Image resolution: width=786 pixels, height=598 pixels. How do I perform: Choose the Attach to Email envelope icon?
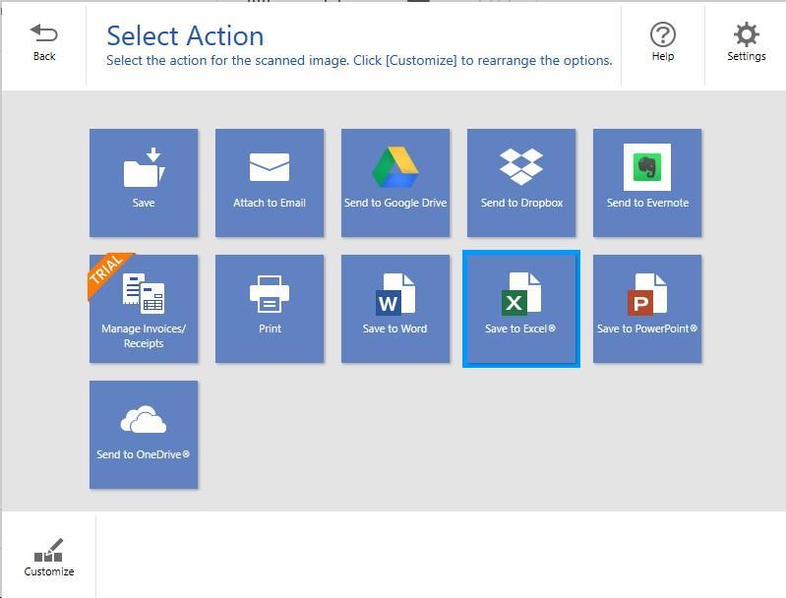(270, 168)
